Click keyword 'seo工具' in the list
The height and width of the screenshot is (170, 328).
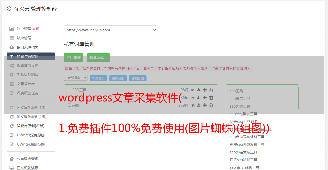point(236,91)
